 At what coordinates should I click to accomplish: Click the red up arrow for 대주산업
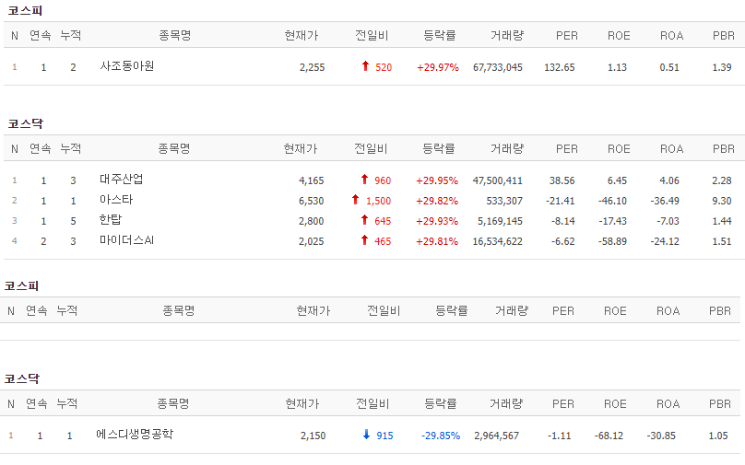pos(364,179)
